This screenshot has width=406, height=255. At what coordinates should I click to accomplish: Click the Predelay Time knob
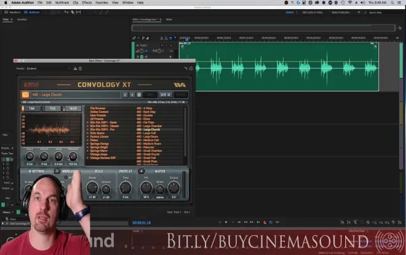[x=125, y=188]
